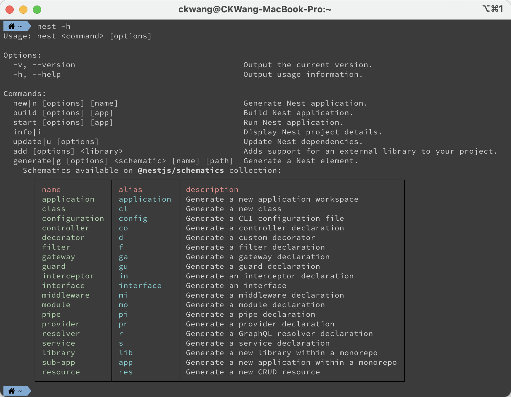Click 'Run Nest application.' description
The width and height of the screenshot is (511, 397).
click(x=294, y=122)
